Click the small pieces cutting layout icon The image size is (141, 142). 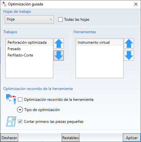(x=11, y=122)
